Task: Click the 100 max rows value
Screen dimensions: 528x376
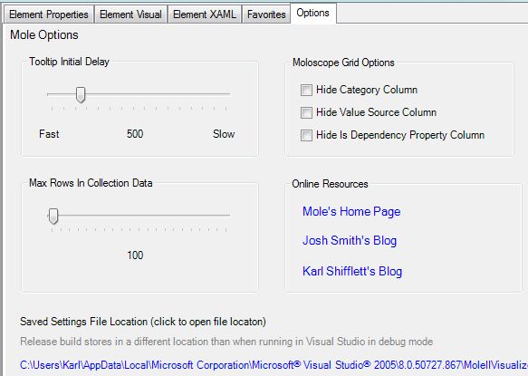Action: (135, 255)
